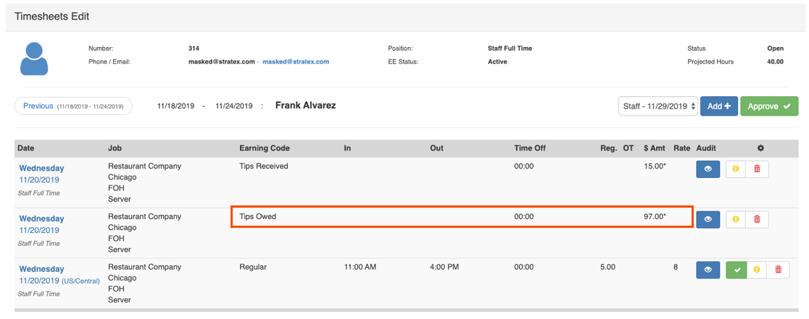Image resolution: width=809 pixels, height=319 pixels.
Task: Open the gear settings icon in table header
Action: tap(760, 148)
